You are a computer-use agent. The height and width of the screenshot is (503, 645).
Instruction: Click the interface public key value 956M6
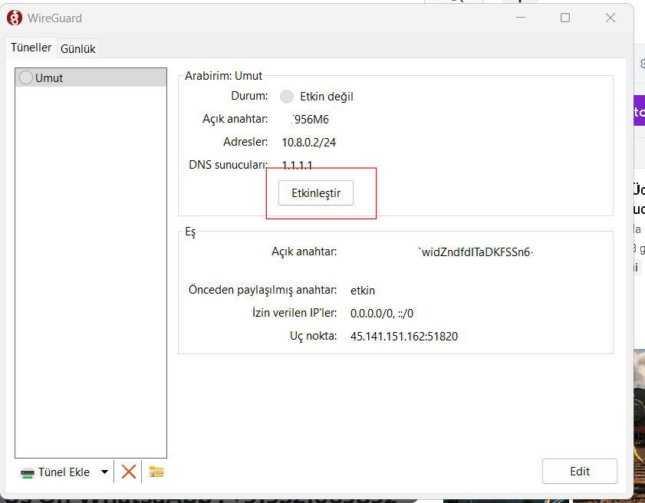tap(310, 120)
